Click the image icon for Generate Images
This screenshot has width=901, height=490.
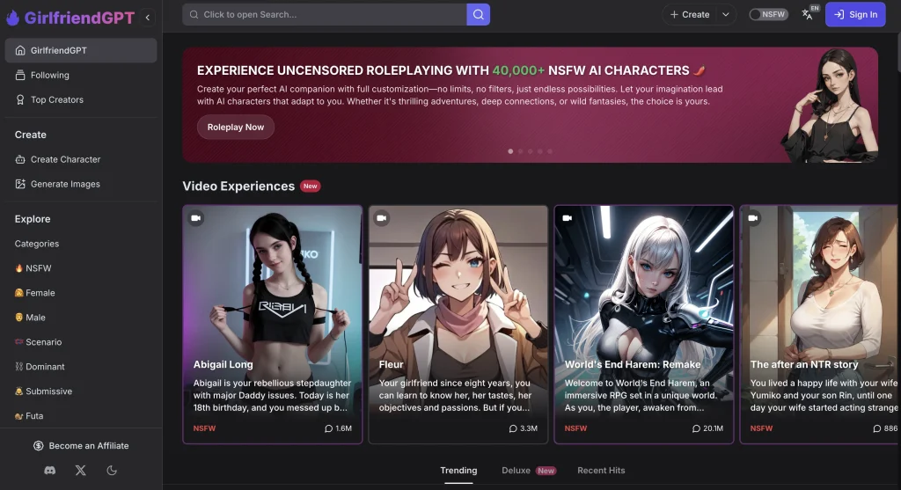tap(20, 185)
